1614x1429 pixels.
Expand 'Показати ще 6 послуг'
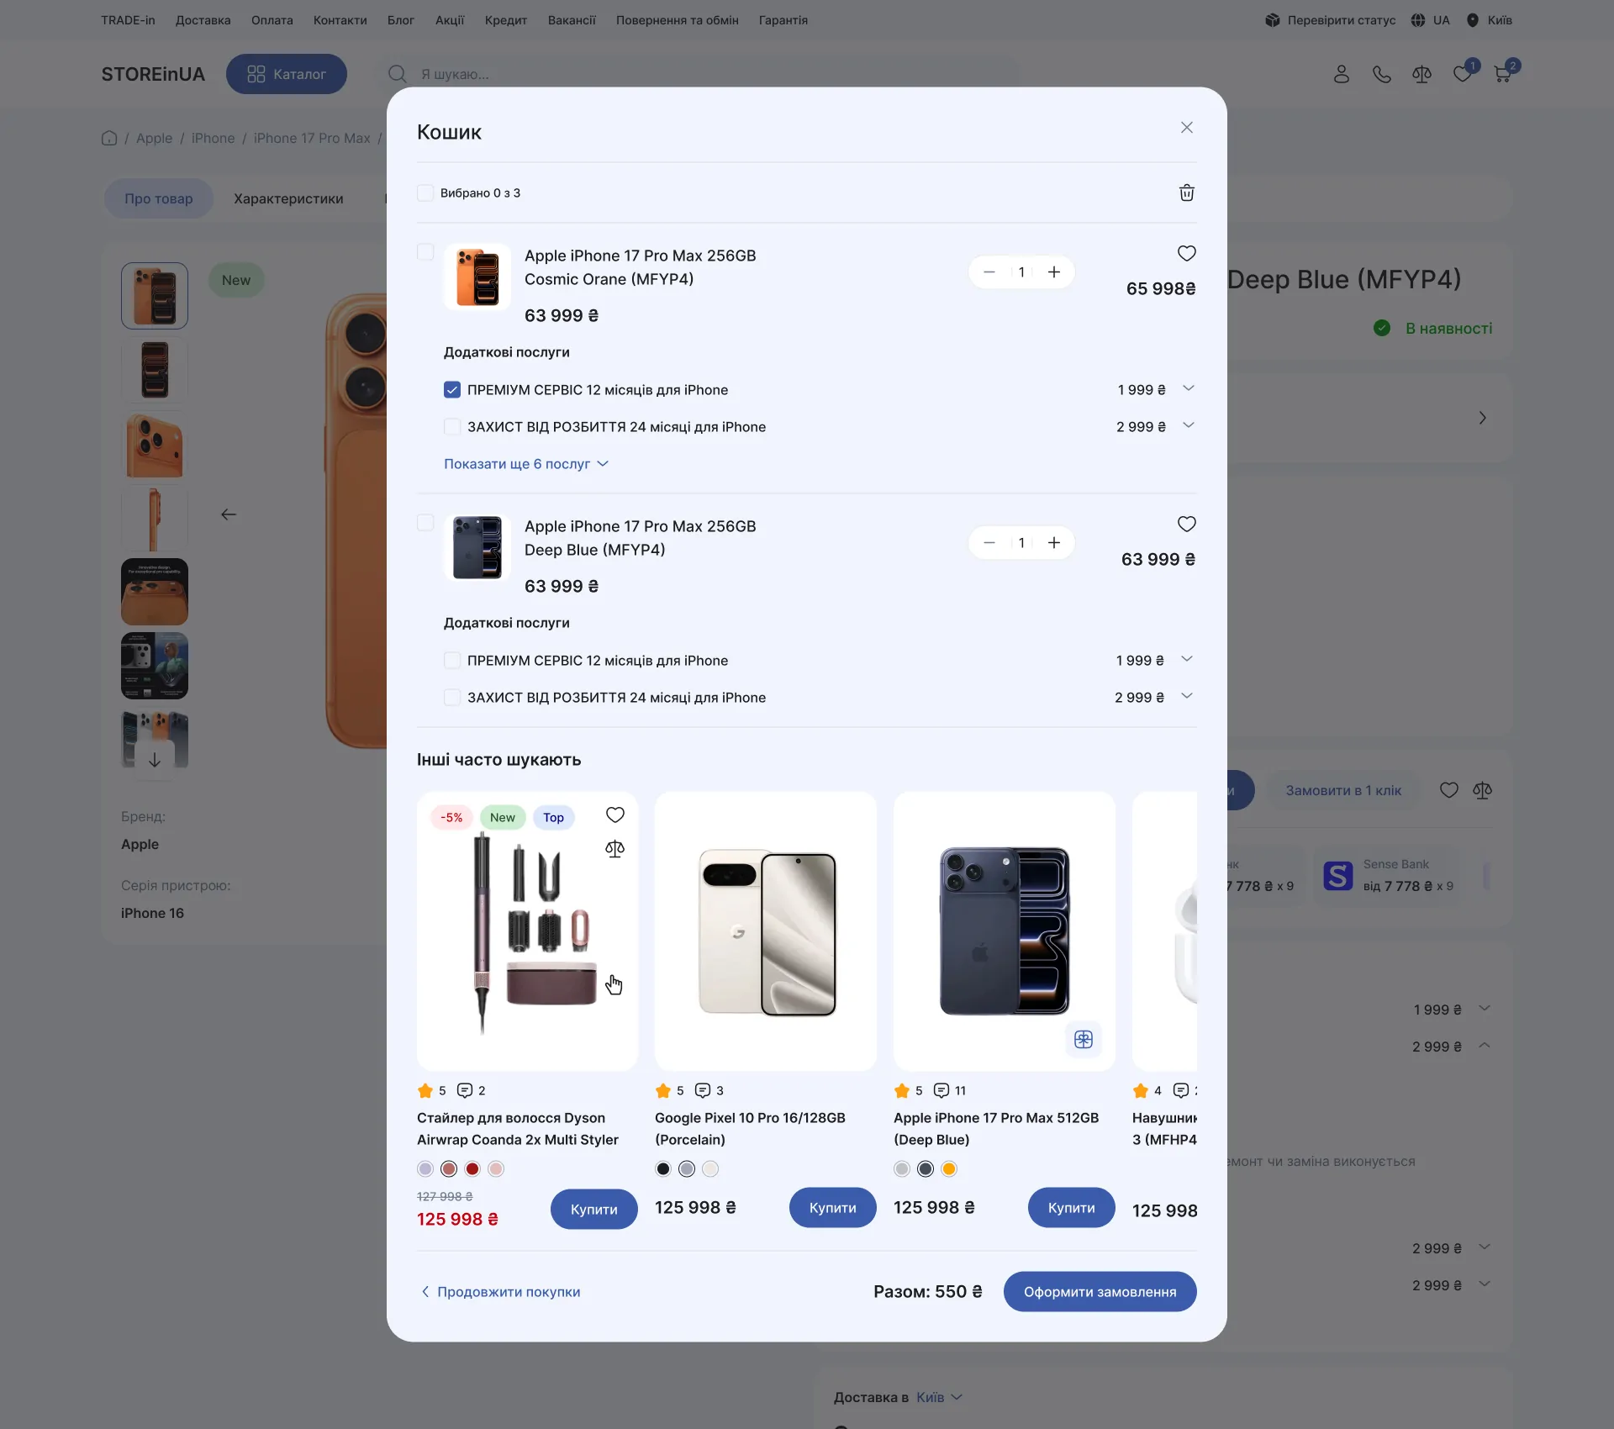526,464
